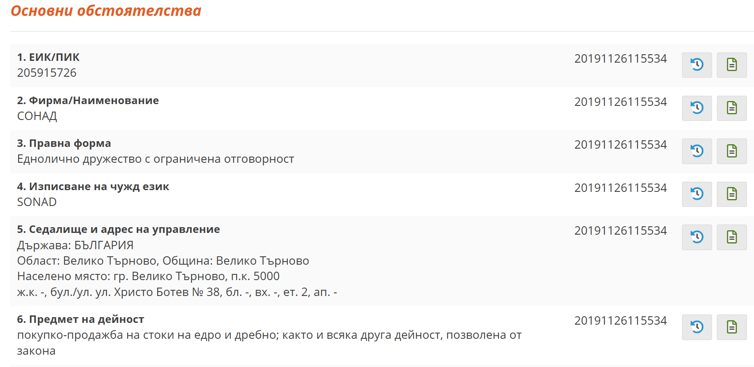Open history for Фирма/Наименование field
This screenshot has width=754, height=367.
coord(697,108)
